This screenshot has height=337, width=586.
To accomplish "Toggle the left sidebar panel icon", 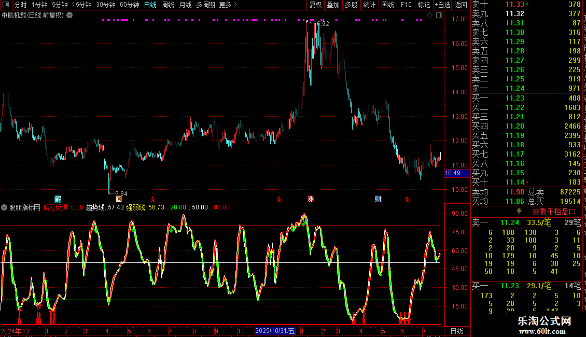I will (6, 5).
